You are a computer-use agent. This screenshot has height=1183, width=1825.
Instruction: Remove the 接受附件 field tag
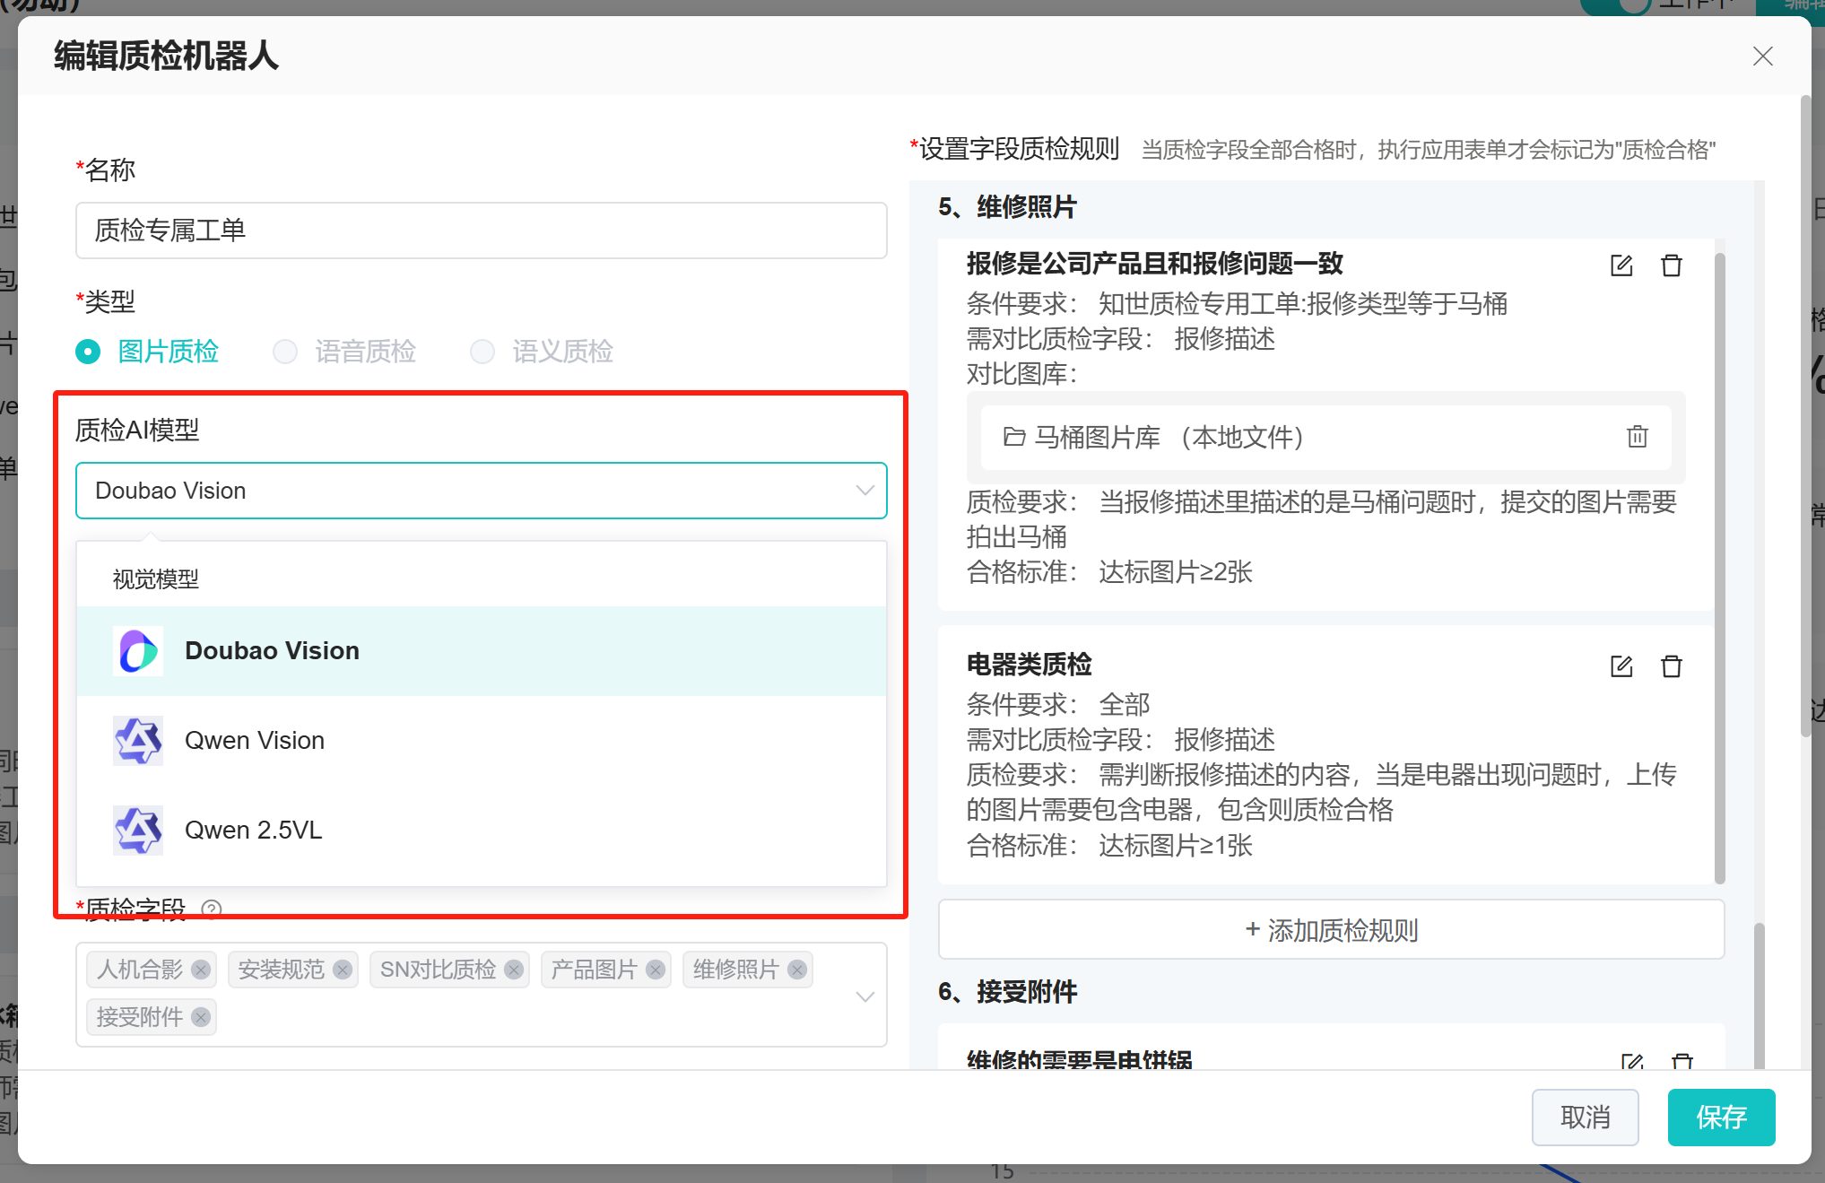(x=201, y=1017)
